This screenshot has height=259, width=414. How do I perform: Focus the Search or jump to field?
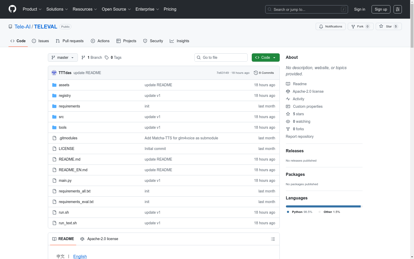point(307,9)
